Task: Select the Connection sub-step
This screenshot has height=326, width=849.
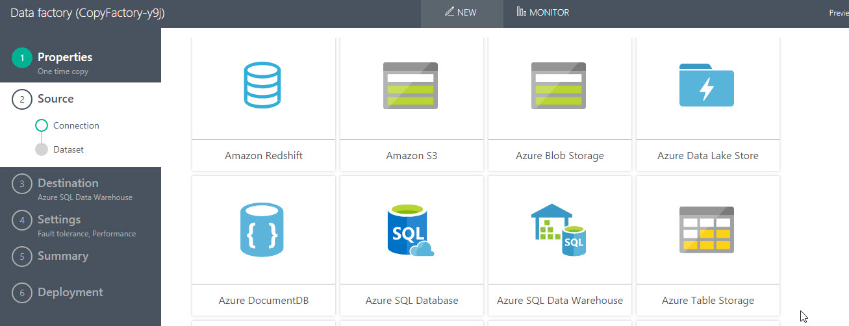Action: point(76,125)
